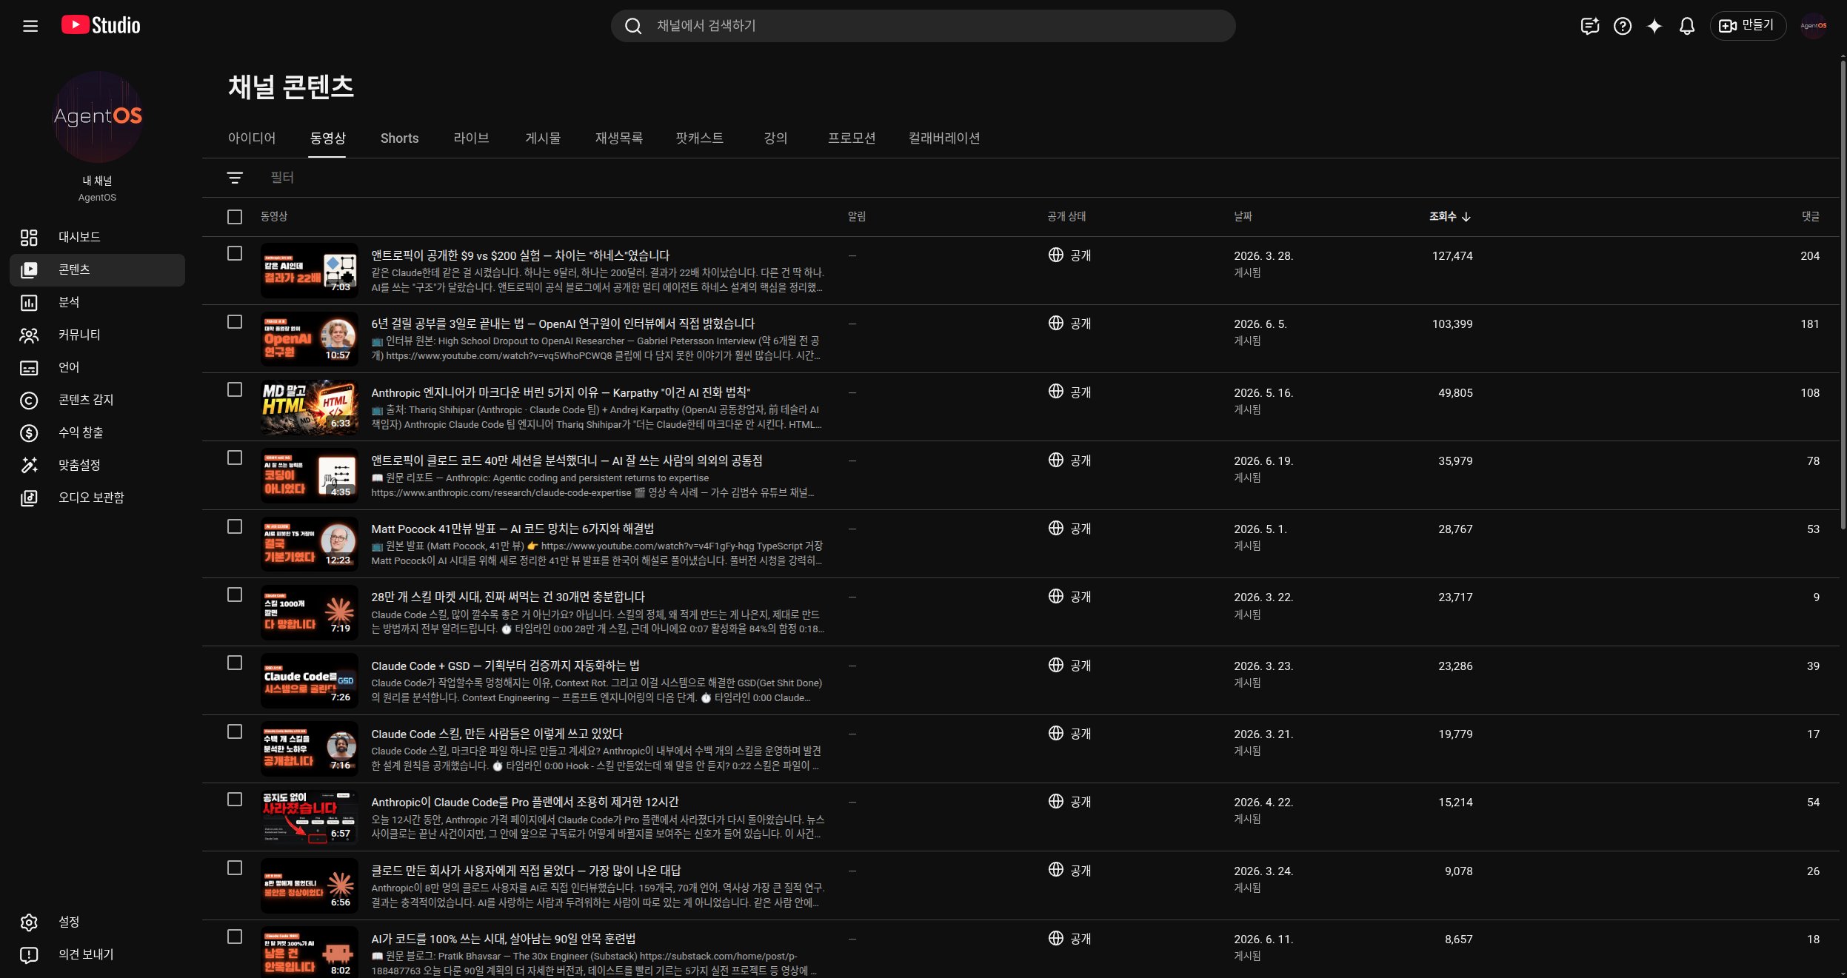The width and height of the screenshot is (1847, 978).
Task: Toggle the select-all videos checkbox
Action: coord(235,217)
